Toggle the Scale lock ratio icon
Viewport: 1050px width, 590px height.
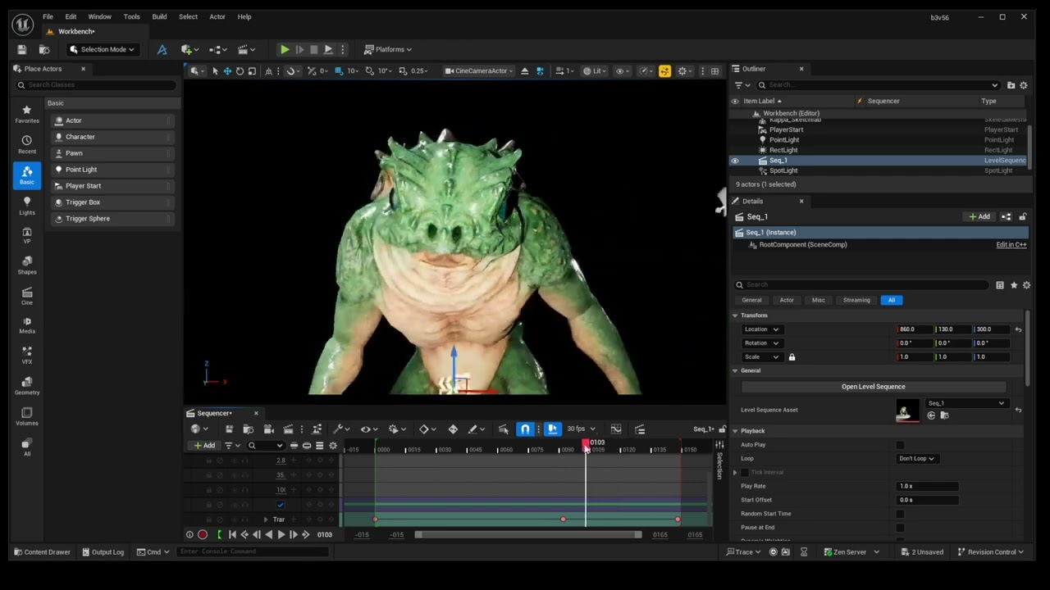click(792, 357)
